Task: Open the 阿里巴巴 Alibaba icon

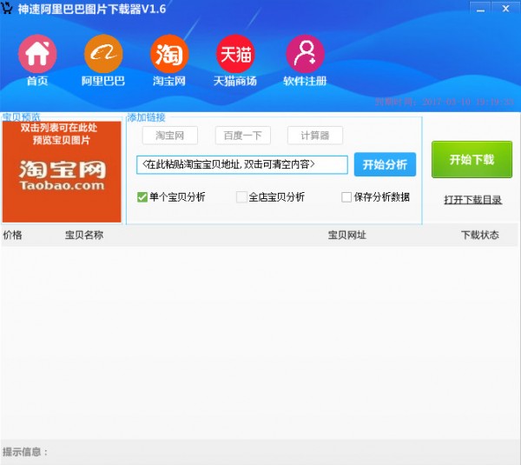Action: [103, 54]
